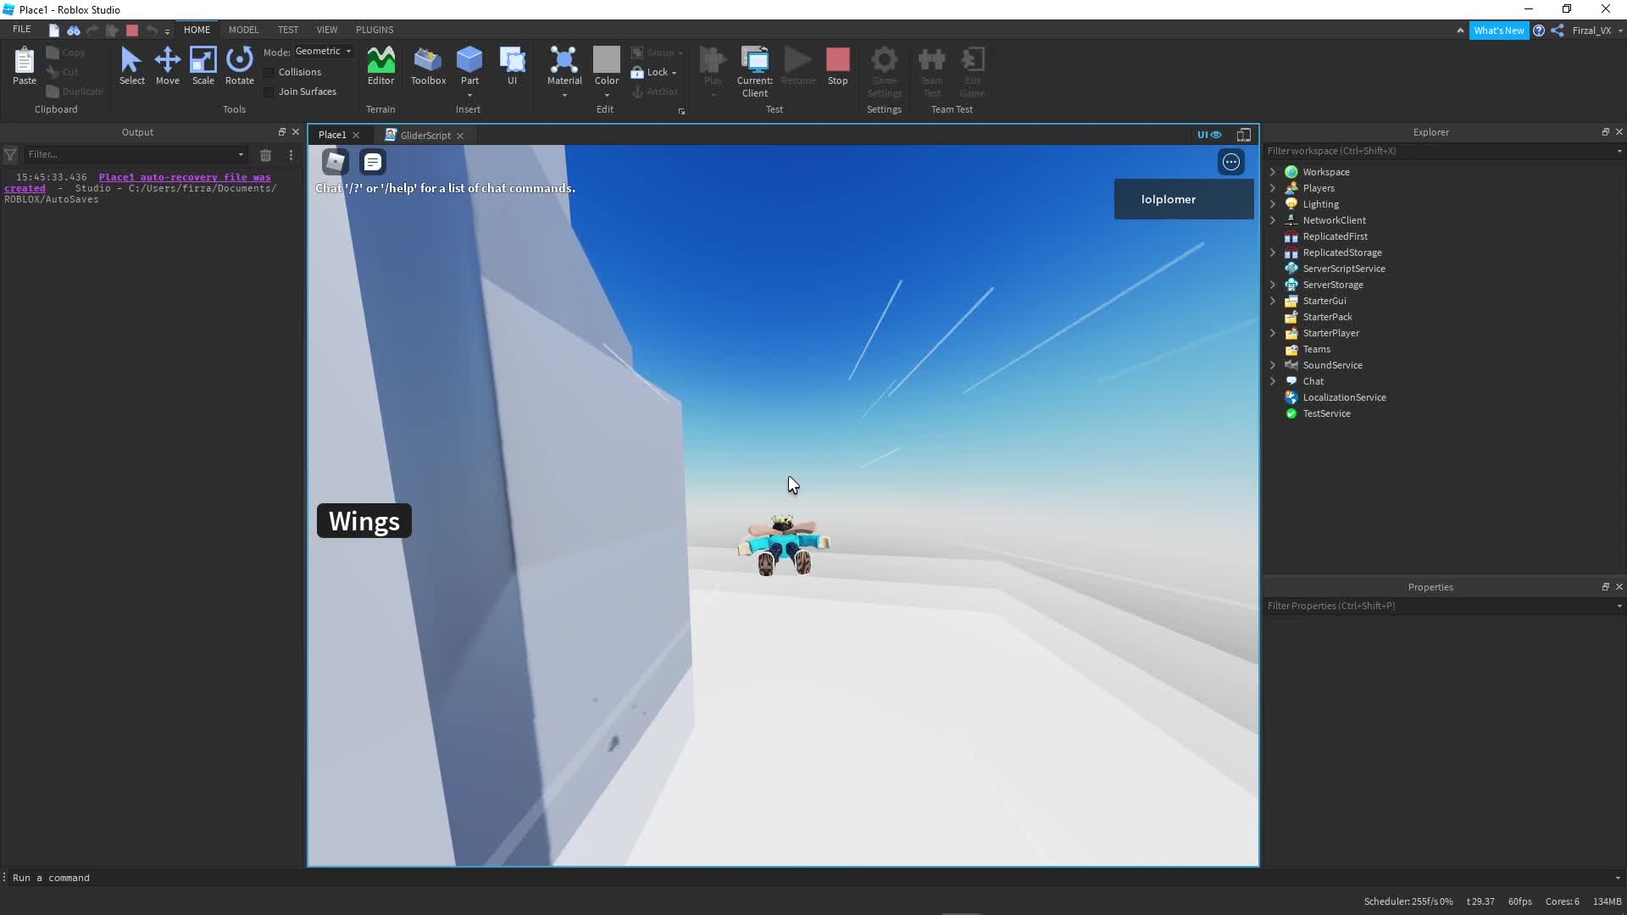Screen dimensions: 1627x915
Task: Click the in-game chat bubble icon
Action: (373, 162)
